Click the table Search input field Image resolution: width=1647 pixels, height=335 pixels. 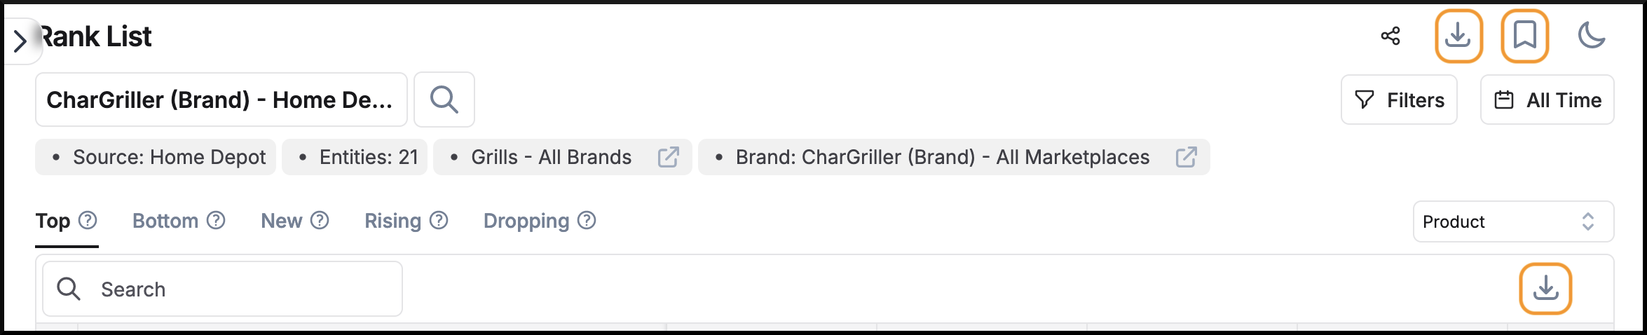[222, 289]
